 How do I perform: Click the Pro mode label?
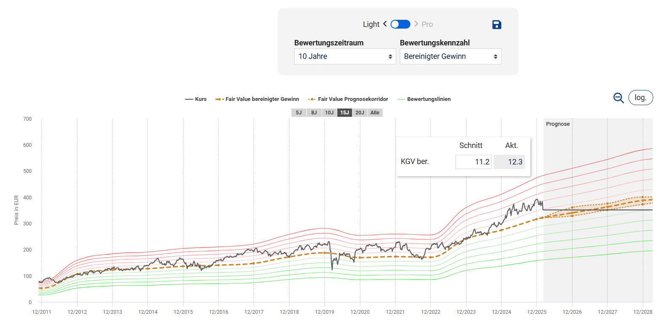coord(427,24)
